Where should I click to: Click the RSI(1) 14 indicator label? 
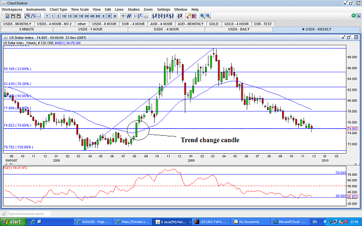(x=15, y=168)
